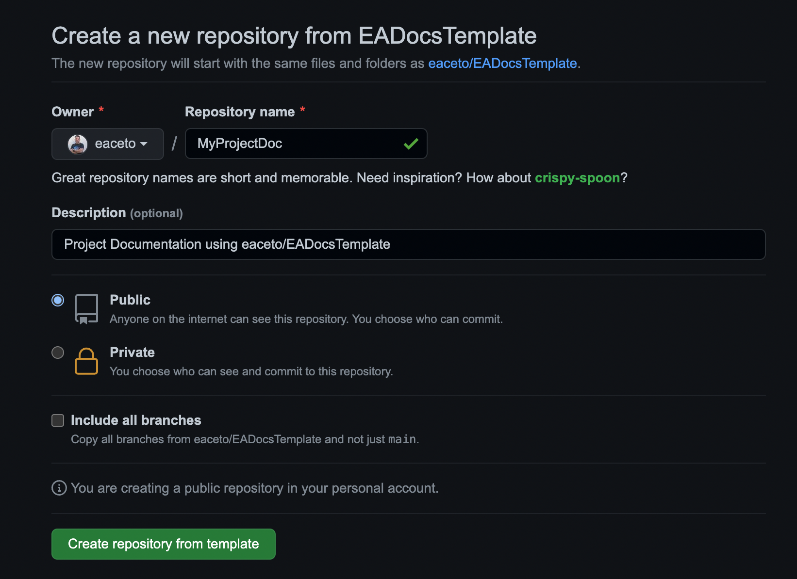
Task: Click the Description (optional) label
Action: (x=117, y=213)
